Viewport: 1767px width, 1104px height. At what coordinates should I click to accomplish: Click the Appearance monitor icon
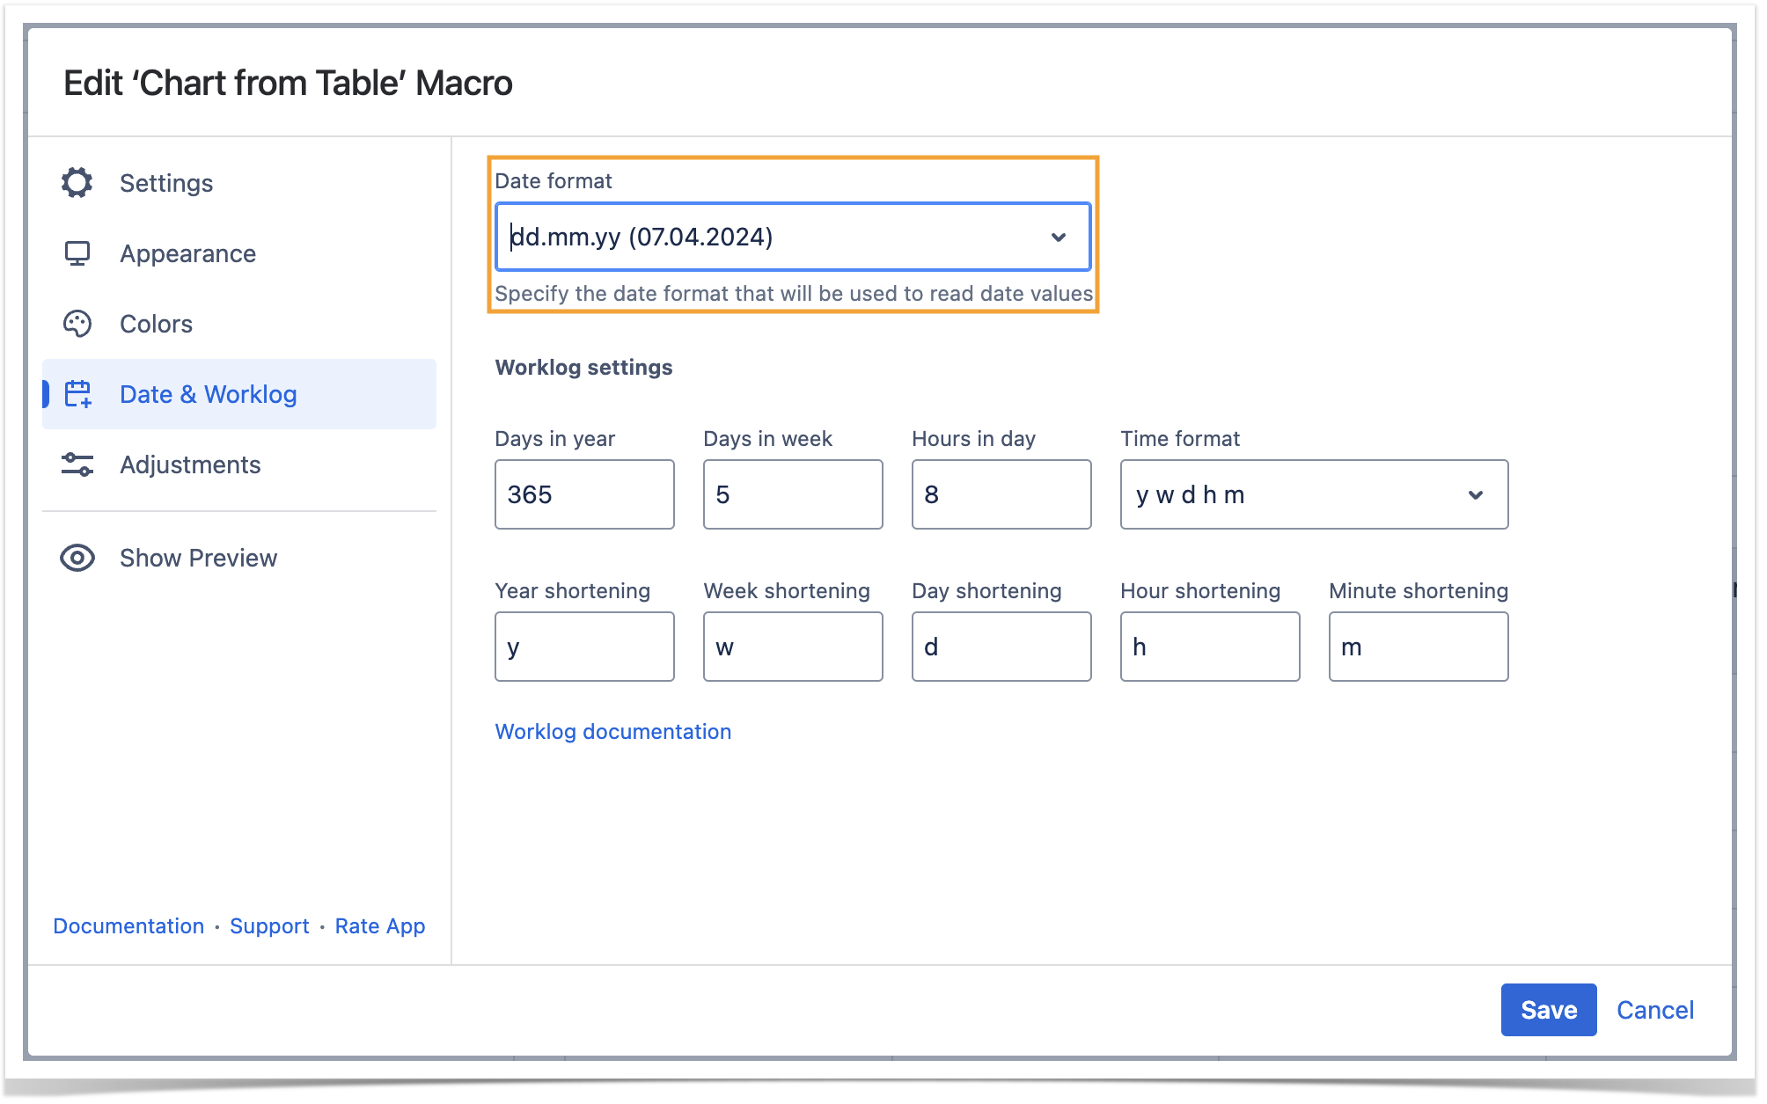click(77, 253)
